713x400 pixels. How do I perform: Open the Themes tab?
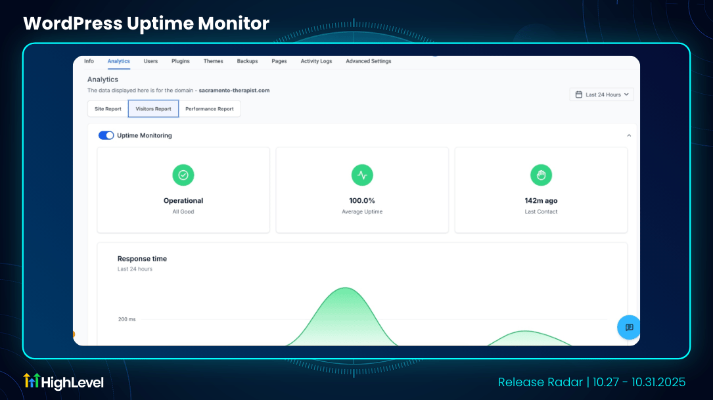click(213, 61)
